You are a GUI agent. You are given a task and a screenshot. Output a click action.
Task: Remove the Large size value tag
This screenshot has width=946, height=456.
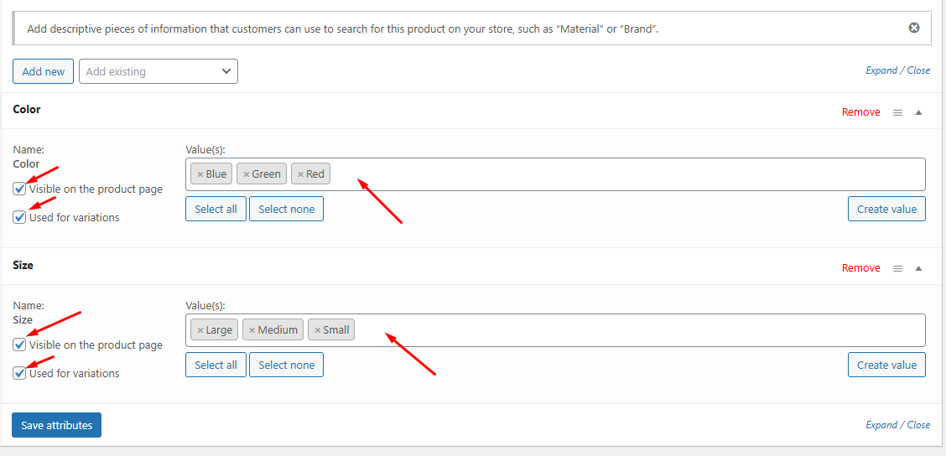[x=200, y=330]
